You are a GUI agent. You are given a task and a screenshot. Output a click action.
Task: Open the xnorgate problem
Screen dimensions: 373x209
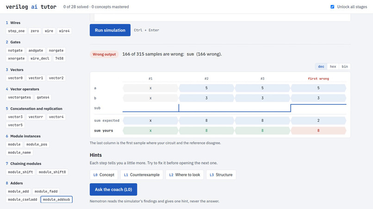tap(16, 58)
